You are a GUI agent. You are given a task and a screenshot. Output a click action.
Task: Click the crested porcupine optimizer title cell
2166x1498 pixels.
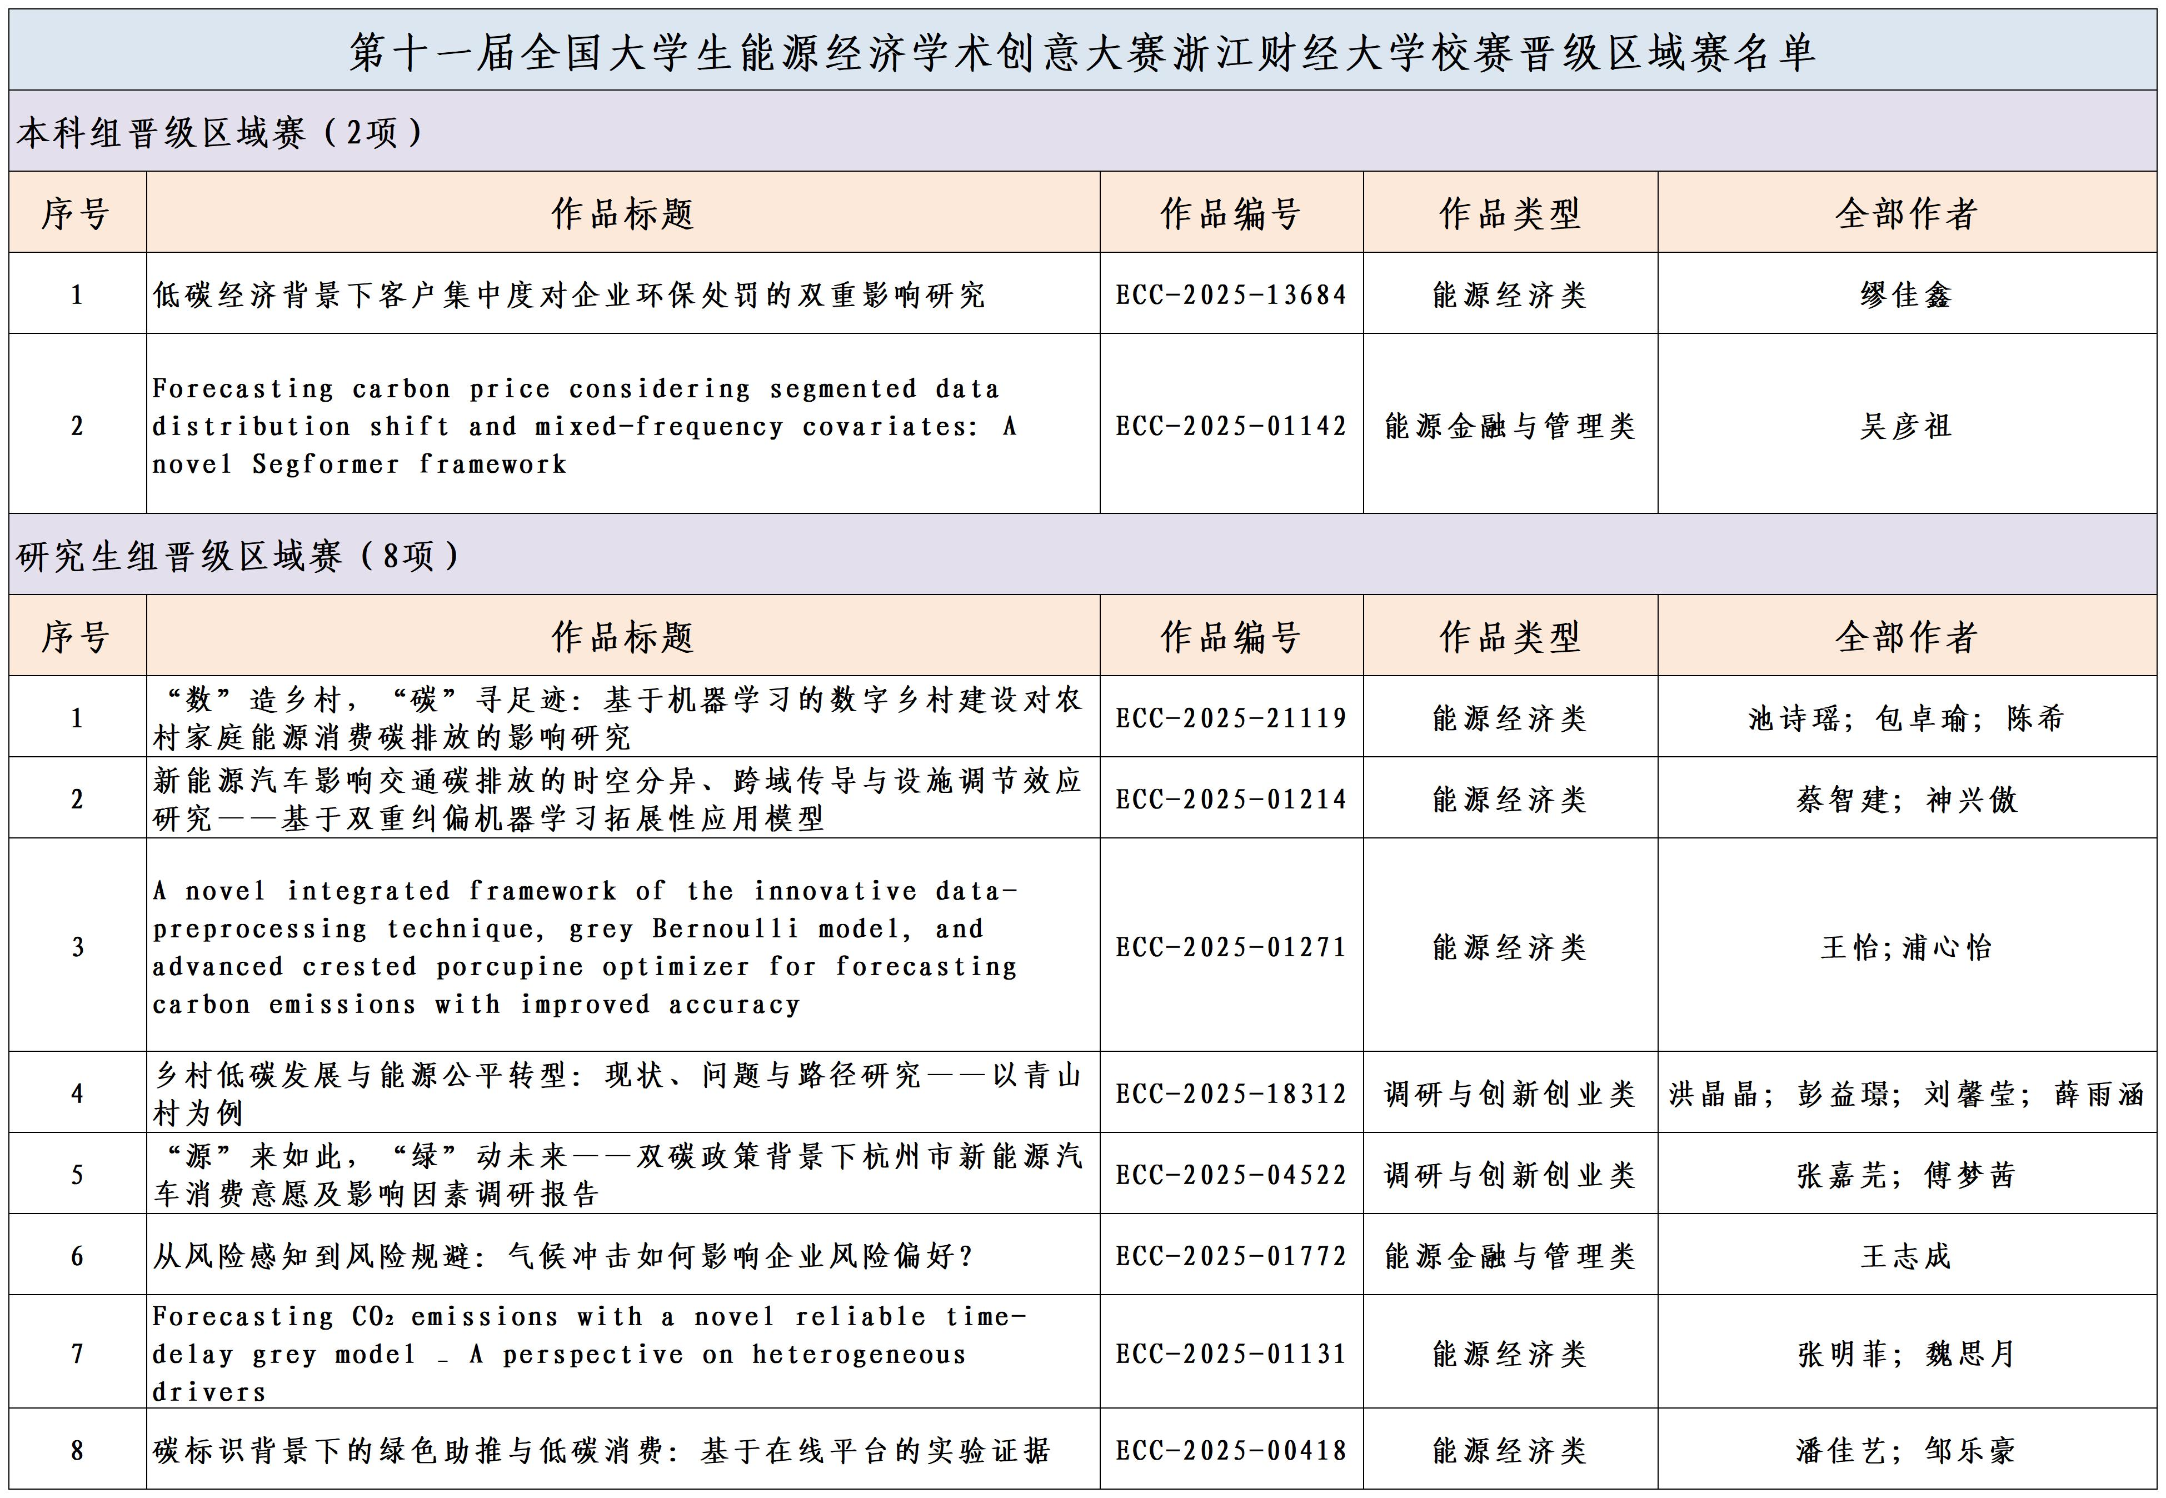click(x=584, y=946)
